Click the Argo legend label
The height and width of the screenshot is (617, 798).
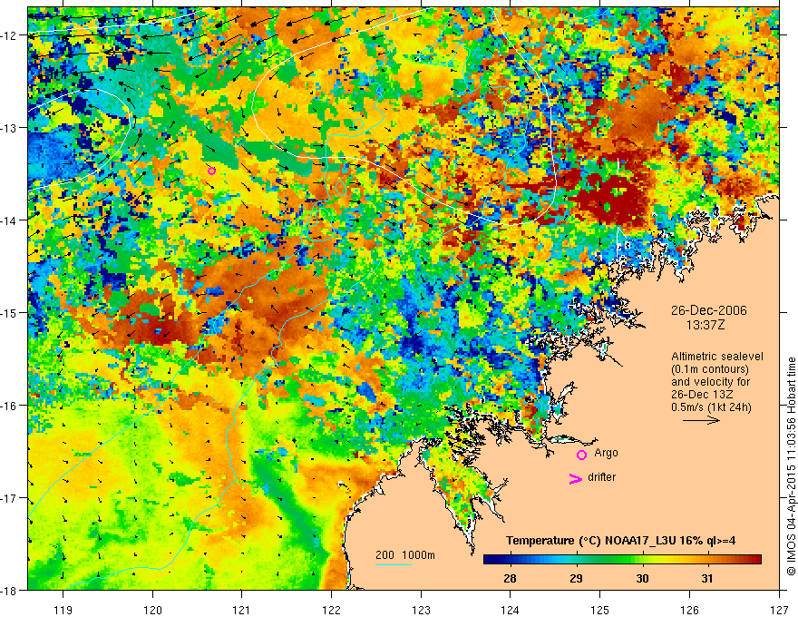(606, 453)
